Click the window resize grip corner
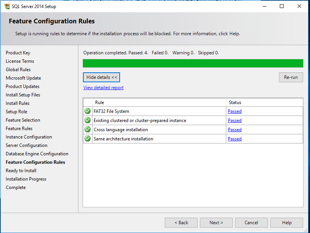 click(306, 230)
